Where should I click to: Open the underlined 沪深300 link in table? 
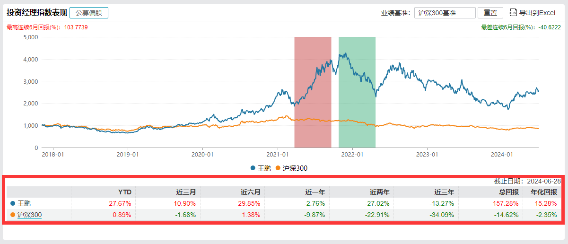point(30,215)
